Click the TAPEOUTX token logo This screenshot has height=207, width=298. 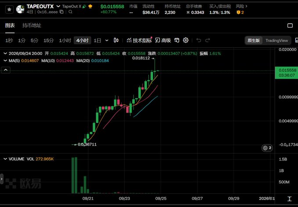[20, 9]
